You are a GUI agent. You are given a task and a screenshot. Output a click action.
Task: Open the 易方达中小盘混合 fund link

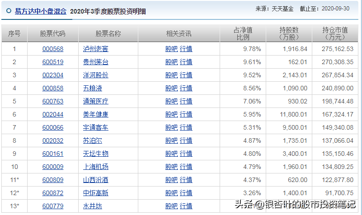(x=41, y=11)
